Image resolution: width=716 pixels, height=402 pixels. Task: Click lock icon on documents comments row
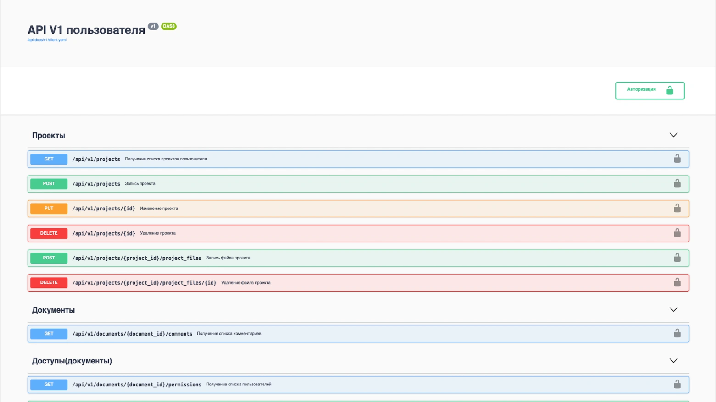(x=677, y=333)
